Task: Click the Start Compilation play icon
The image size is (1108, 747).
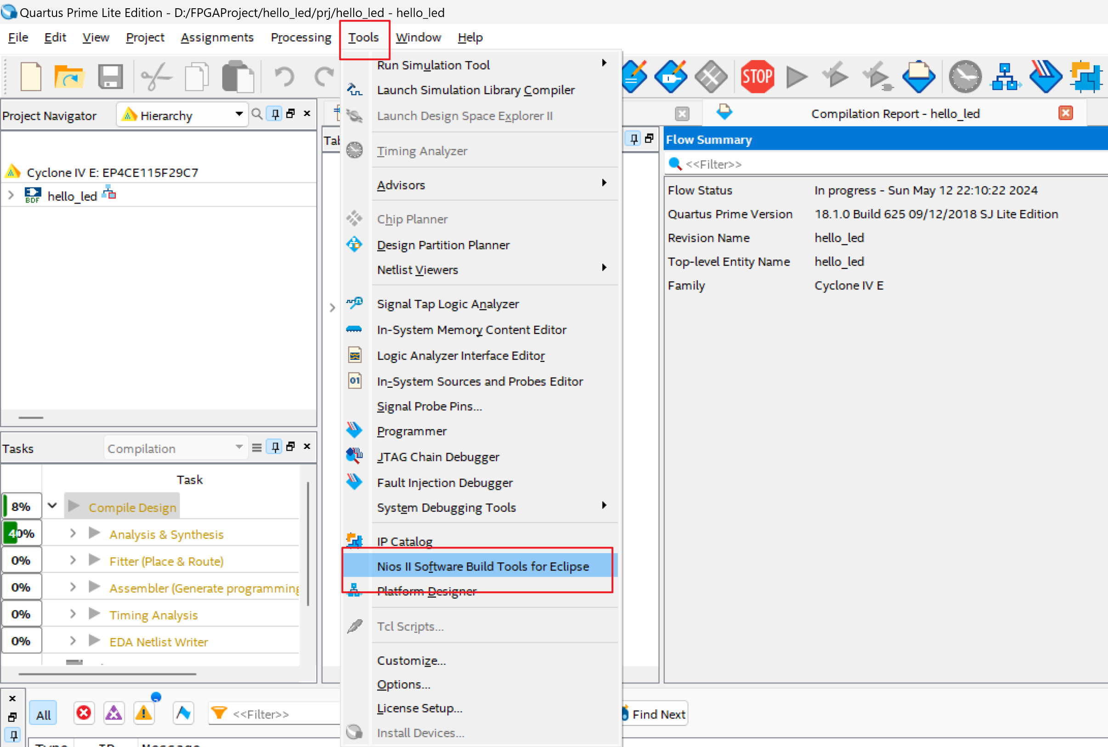Action: [x=797, y=77]
